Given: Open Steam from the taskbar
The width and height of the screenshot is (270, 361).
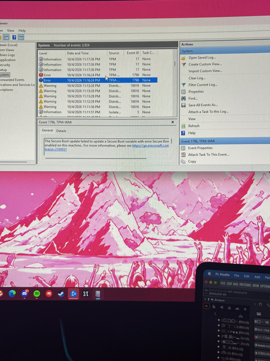Looking at the screenshot, I should pos(61,294).
